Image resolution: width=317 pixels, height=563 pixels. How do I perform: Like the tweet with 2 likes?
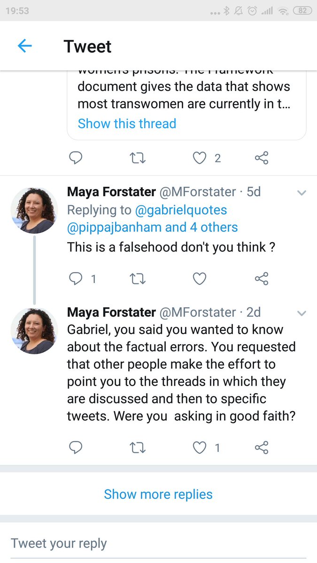(200, 158)
